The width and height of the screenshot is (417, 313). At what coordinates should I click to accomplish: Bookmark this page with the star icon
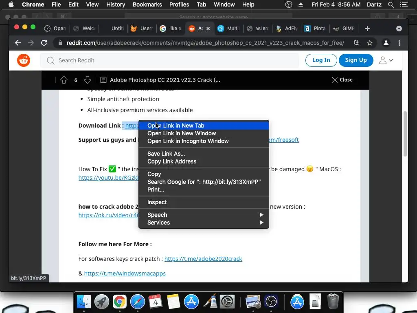[x=370, y=43]
